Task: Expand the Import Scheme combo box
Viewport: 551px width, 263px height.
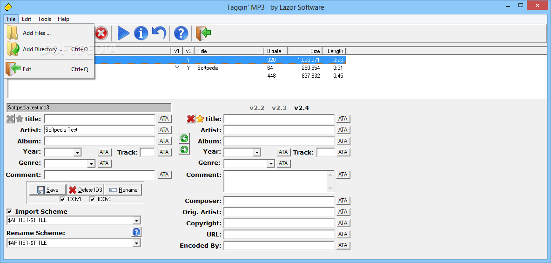Action: (x=136, y=221)
